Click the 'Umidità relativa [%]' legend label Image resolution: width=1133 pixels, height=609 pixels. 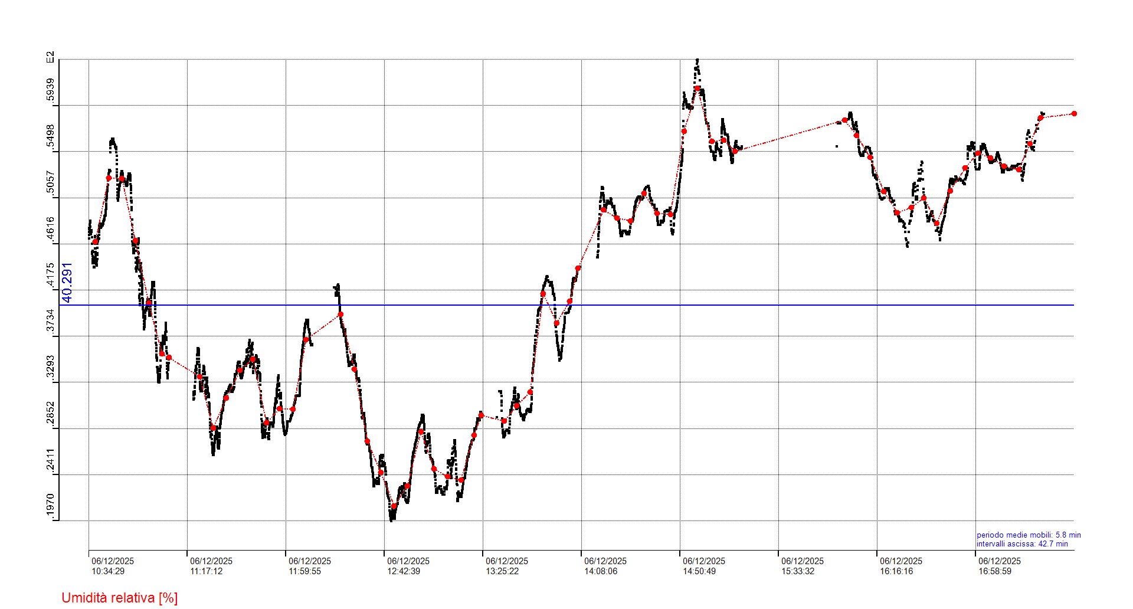click(119, 598)
